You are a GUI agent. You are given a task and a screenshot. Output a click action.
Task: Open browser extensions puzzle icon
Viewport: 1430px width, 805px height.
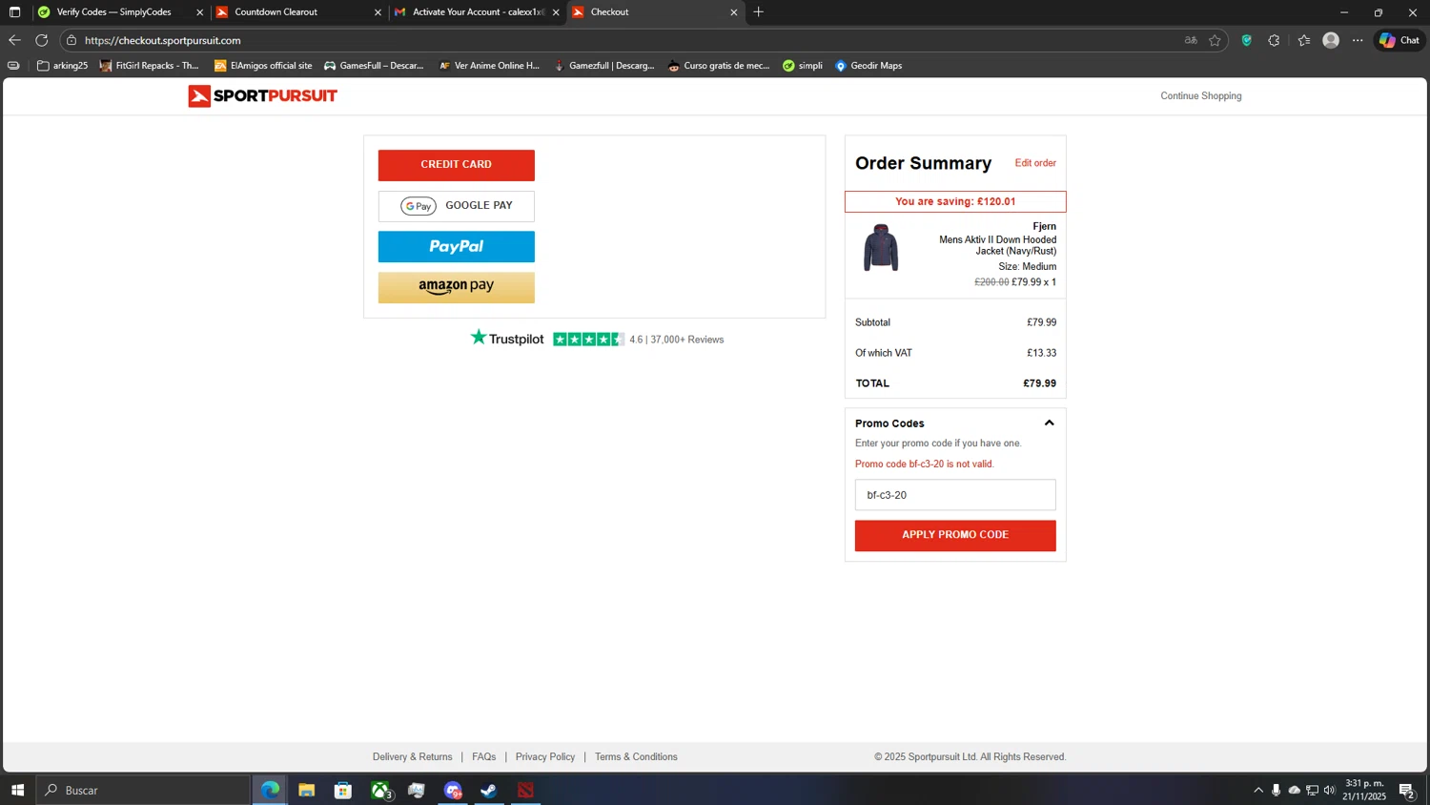1274,40
